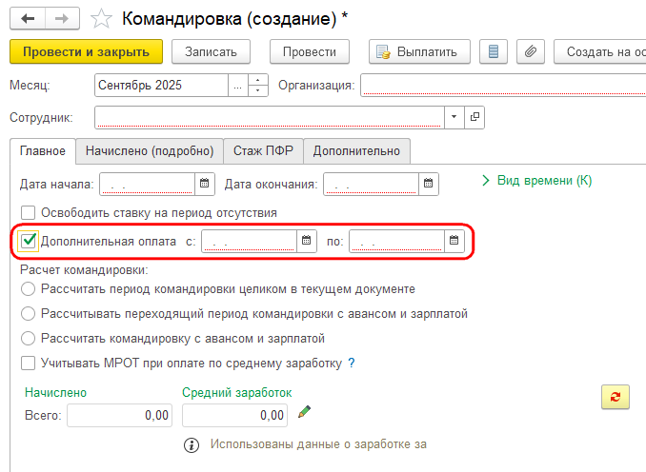Click into the Организация field
The image size is (646, 472).
pyautogui.click(x=503, y=86)
